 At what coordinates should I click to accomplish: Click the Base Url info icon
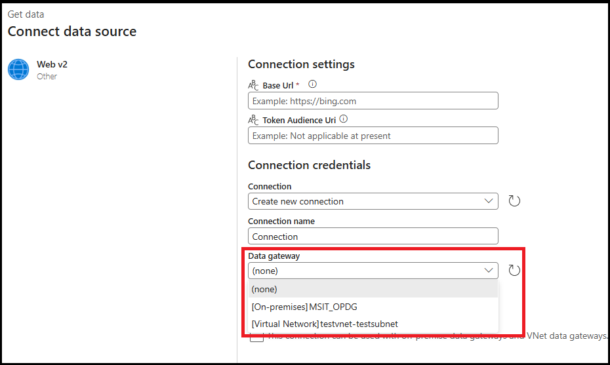click(x=312, y=84)
